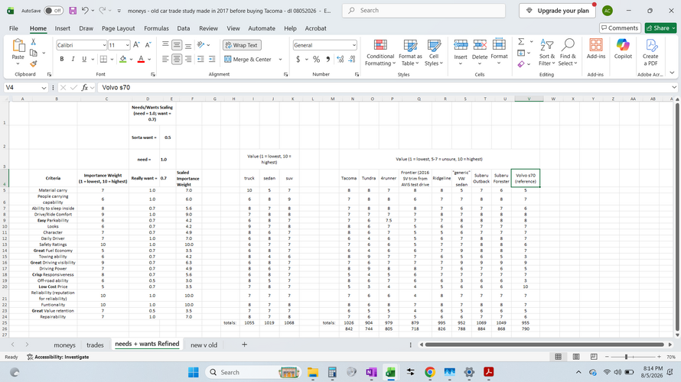Click the Save icon in title bar
This screenshot has height=382, width=681.
point(73,11)
